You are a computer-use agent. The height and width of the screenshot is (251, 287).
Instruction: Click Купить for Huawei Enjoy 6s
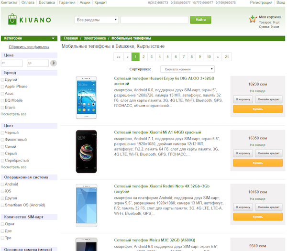point(258,109)
